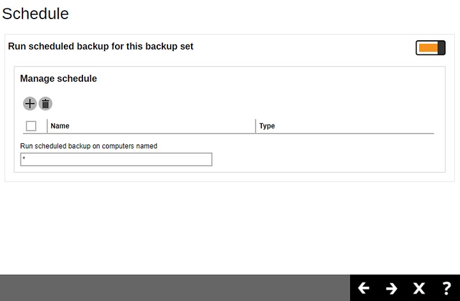Click the dark knob of the backup toggle
Image resolution: width=460 pixels, height=301 pixels.
coord(441,47)
